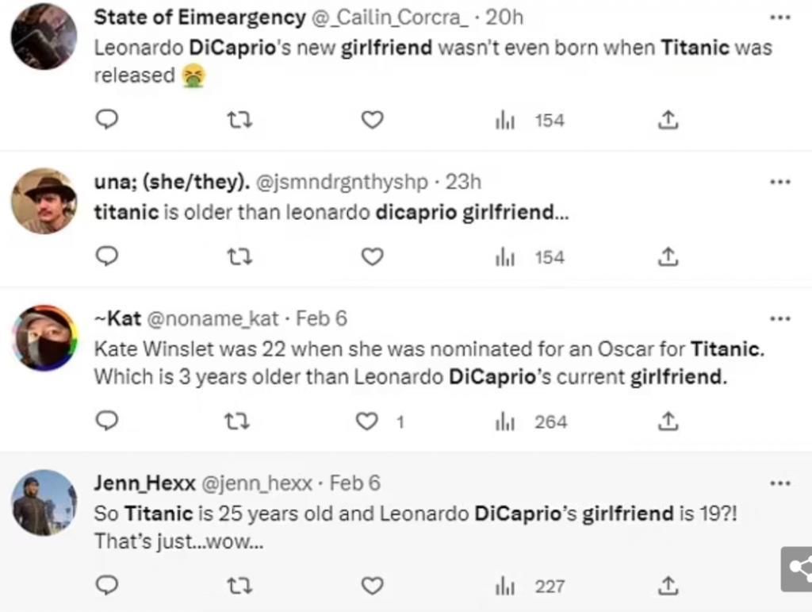Reply to State of Eimeargency's tweet

[107, 120]
